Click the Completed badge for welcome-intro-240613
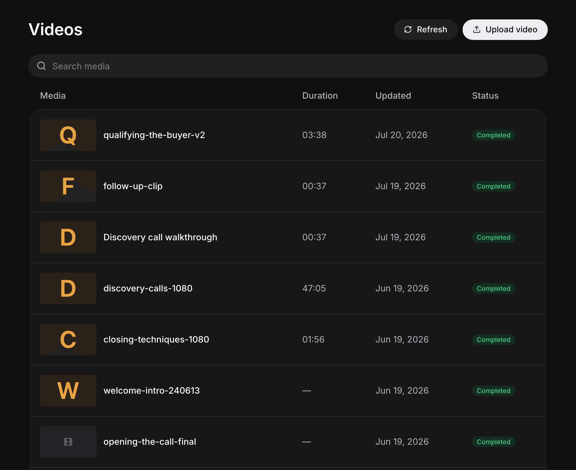 pos(493,391)
